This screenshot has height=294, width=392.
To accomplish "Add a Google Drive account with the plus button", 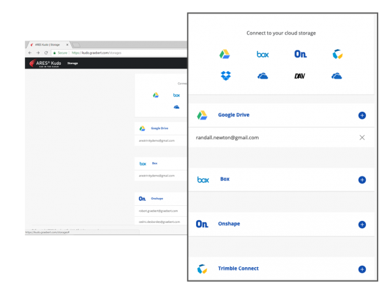I will (x=362, y=116).
